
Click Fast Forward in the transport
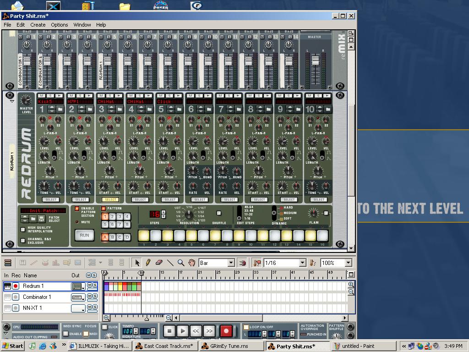click(x=209, y=331)
